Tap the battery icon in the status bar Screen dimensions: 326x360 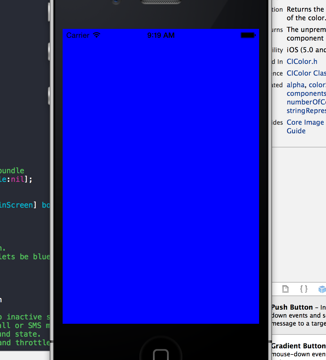tap(248, 35)
